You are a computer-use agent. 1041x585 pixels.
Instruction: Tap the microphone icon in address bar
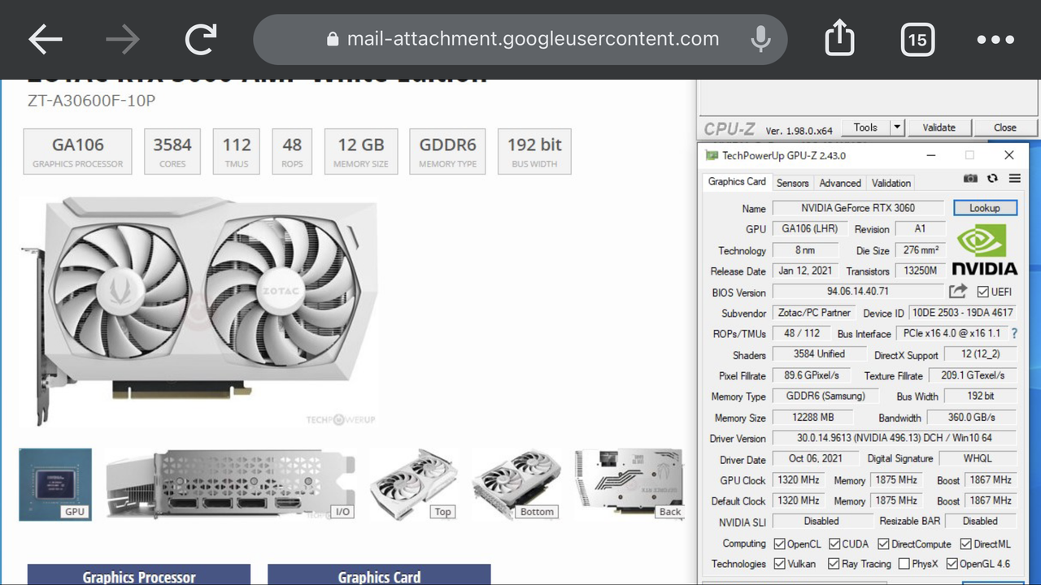pyautogui.click(x=760, y=39)
